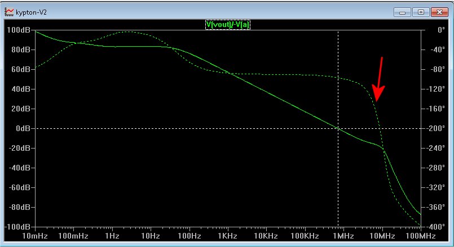This screenshot has width=454, height=247.
Task: Maximize the kypton-V2 plot window
Action: (x=421, y=12)
